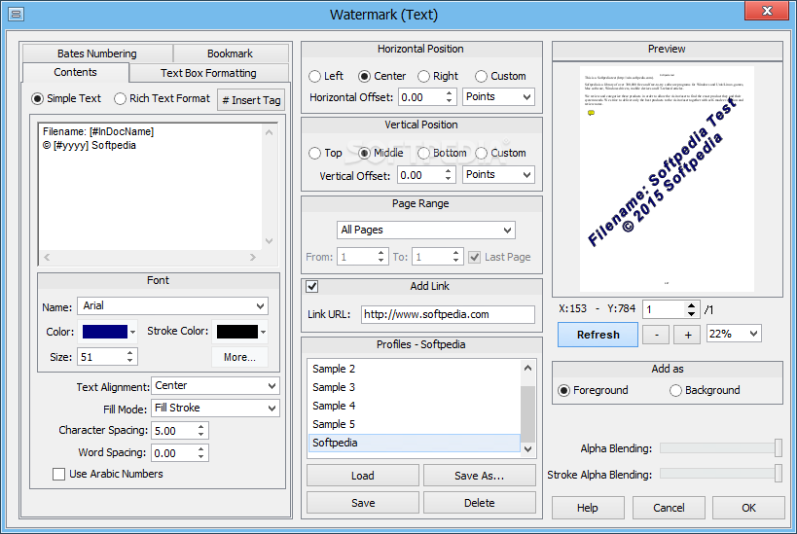Select the Softpedia profile
The height and width of the screenshot is (534, 797).
point(414,443)
